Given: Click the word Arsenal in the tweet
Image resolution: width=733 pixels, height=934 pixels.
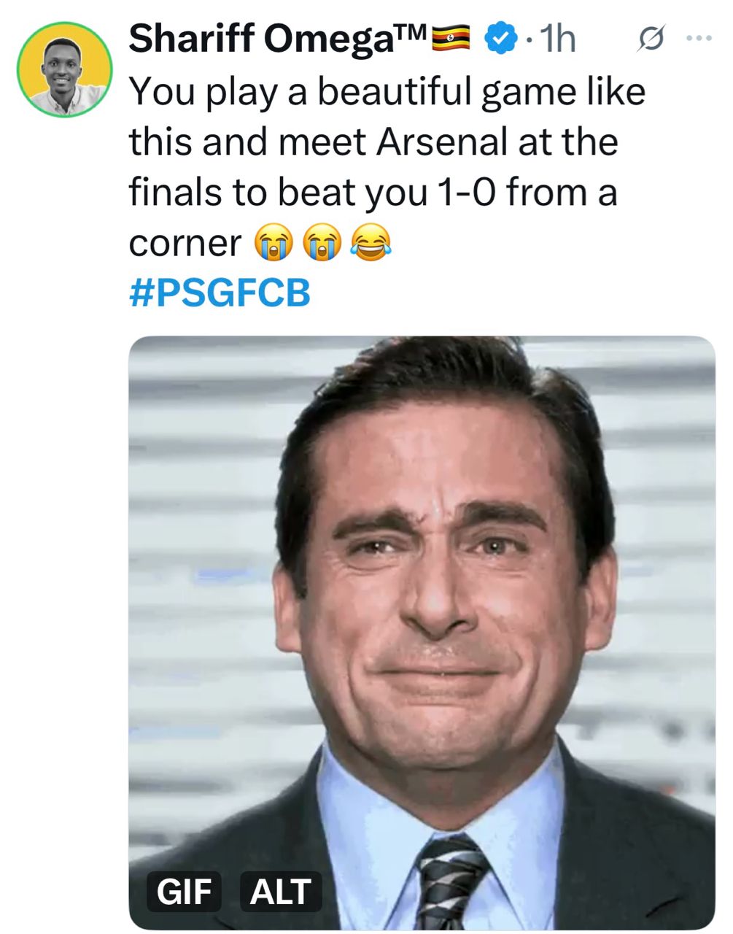Looking at the screenshot, I should click(441, 142).
